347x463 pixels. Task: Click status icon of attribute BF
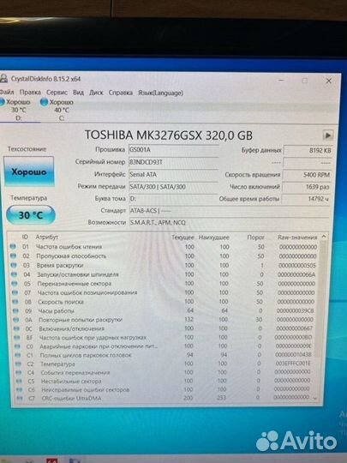click(x=17, y=338)
